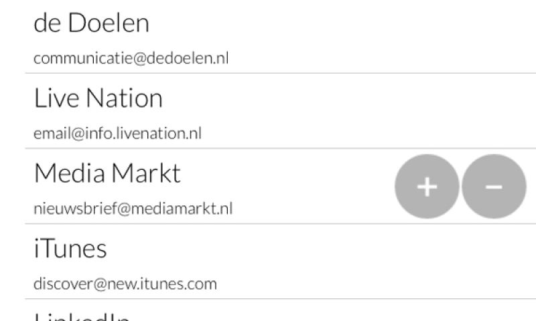Select the partially visible LinkedIn entry

tap(80, 316)
